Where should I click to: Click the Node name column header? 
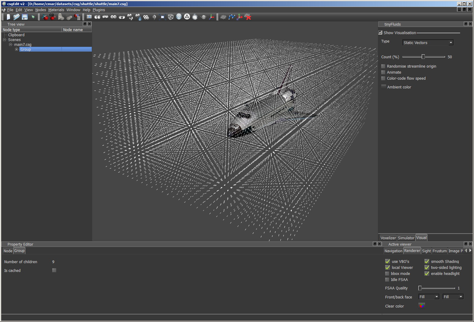click(x=73, y=30)
